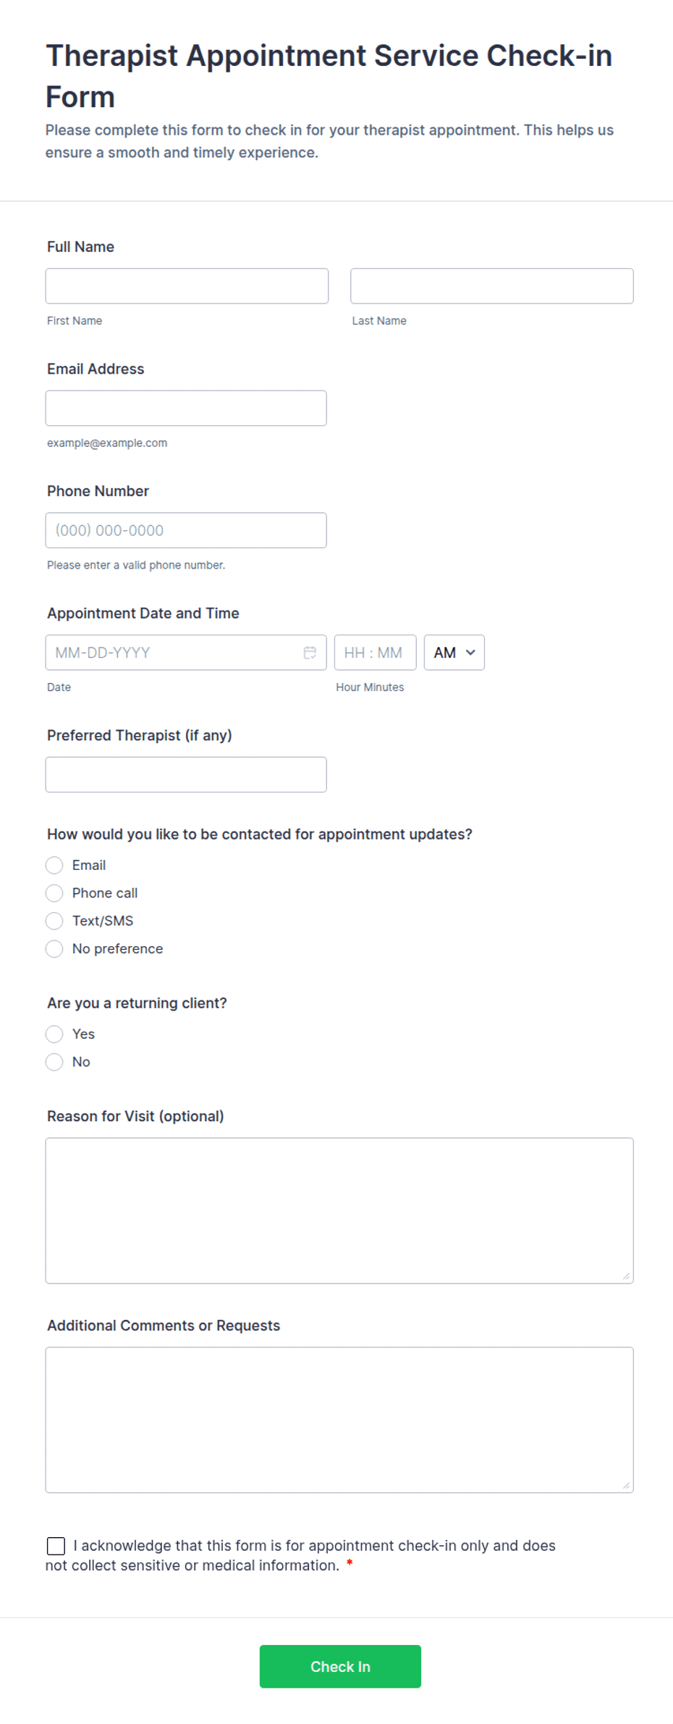The image size is (673, 1724).
Task: Click the Preferred Therapist text field
Action: (186, 775)
